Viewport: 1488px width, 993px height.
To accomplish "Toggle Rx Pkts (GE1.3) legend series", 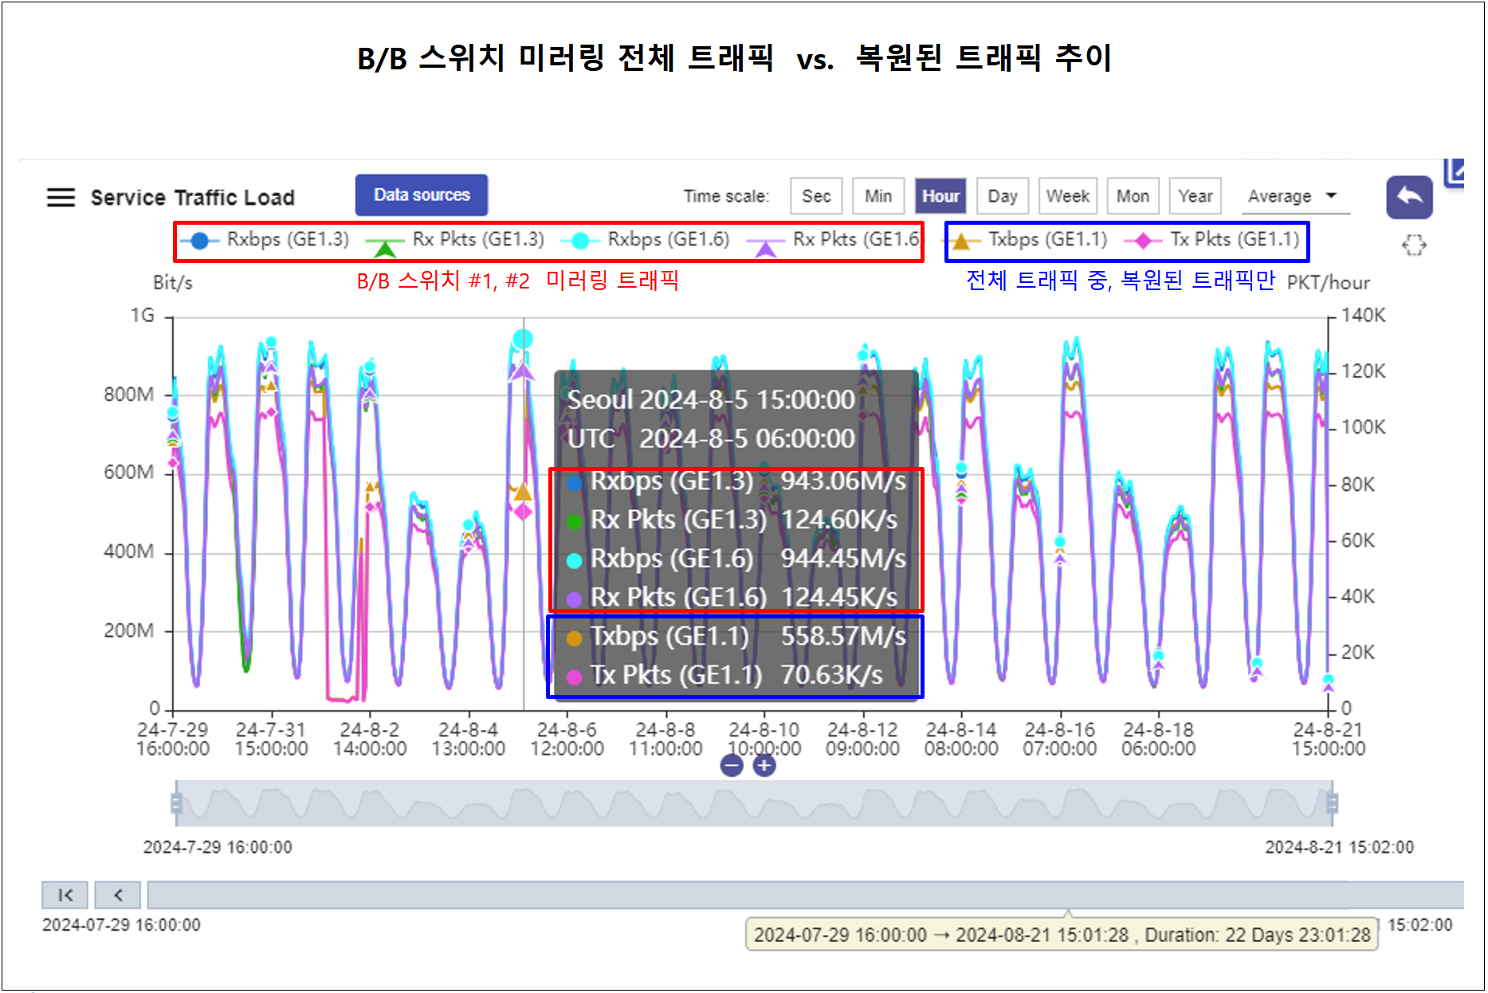I will 455,241.
